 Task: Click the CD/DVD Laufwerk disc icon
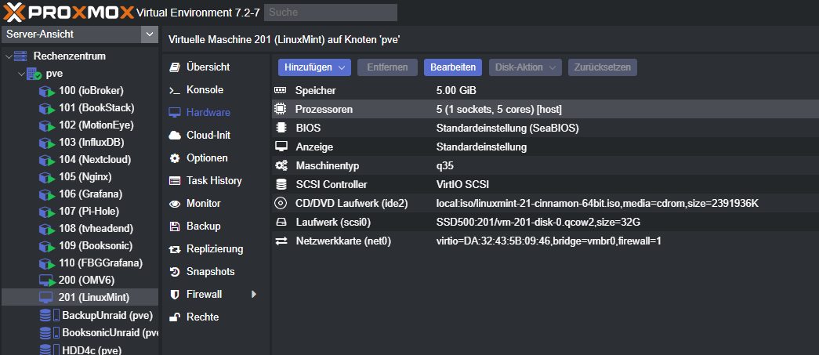pyautogui.click(x=281, y=203)
